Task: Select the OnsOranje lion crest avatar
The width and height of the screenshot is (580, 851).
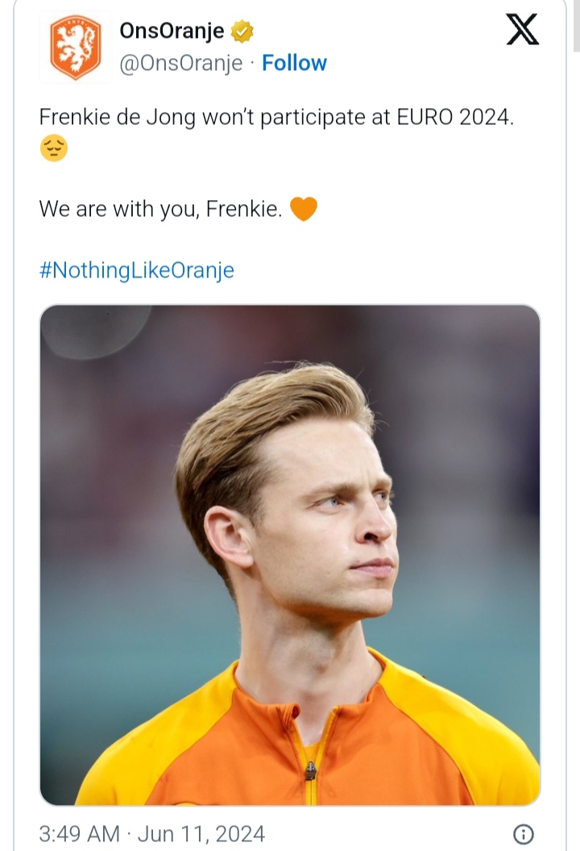Action: tap(74, 46)
